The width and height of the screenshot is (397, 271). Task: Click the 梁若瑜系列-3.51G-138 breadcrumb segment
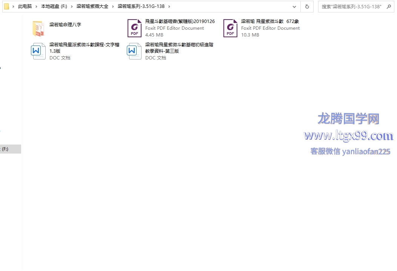pos(141,6)
